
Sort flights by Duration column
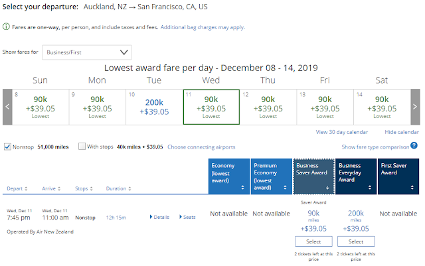(120, 188)
